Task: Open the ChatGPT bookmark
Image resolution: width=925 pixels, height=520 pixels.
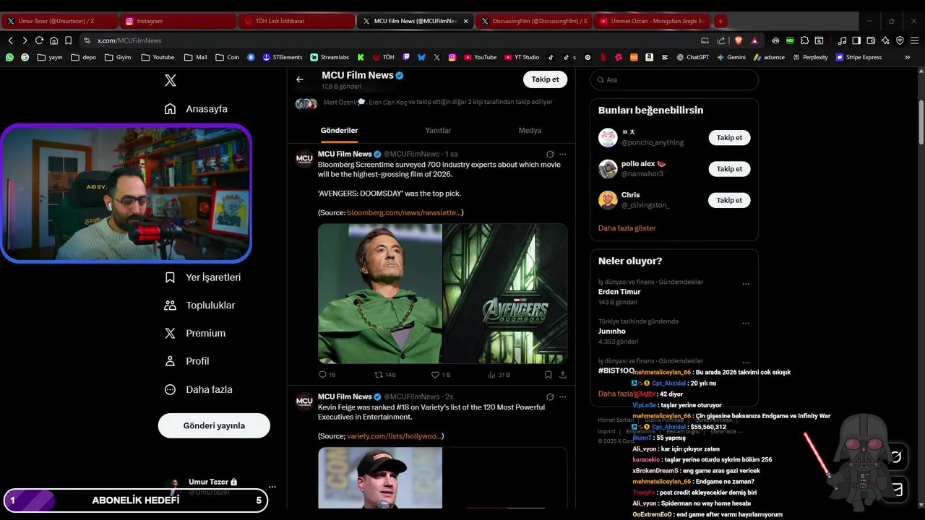Action: click(x=692, y=57)
